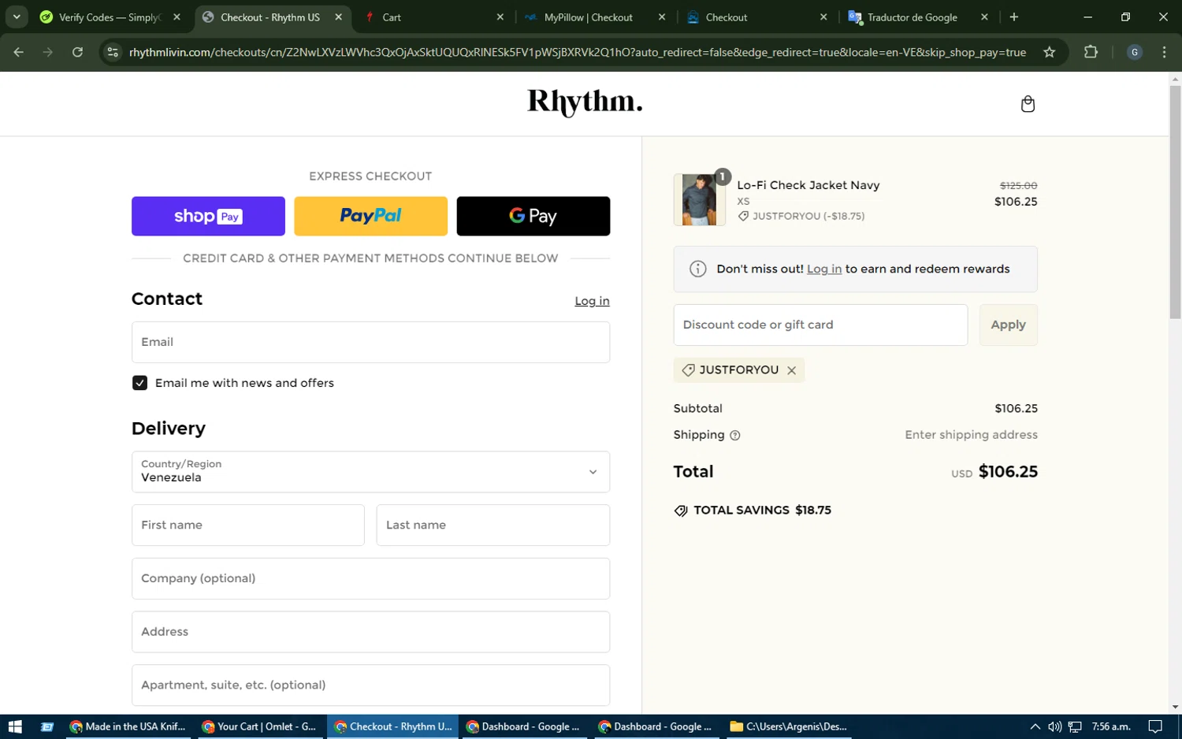Open the browser extensions puzzle icon
This screenshot has width=1182, height=739.
(1091, 52)
